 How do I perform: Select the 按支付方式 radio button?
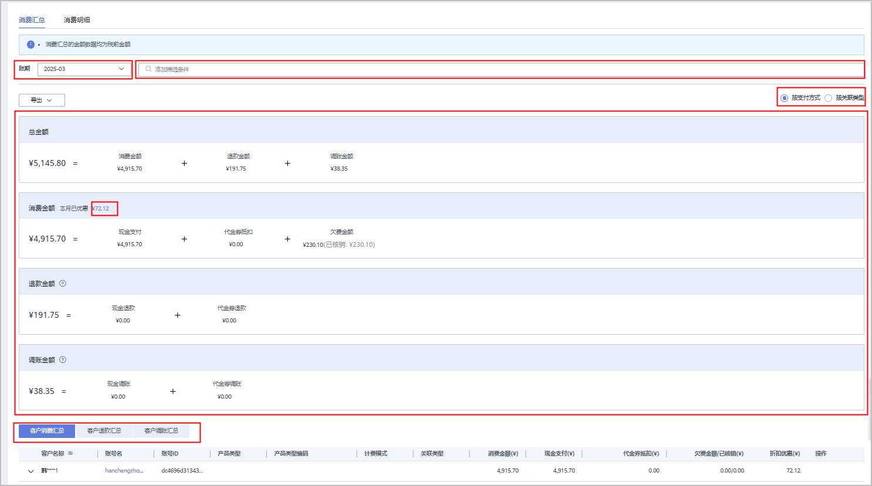click(x=784, y=98)
